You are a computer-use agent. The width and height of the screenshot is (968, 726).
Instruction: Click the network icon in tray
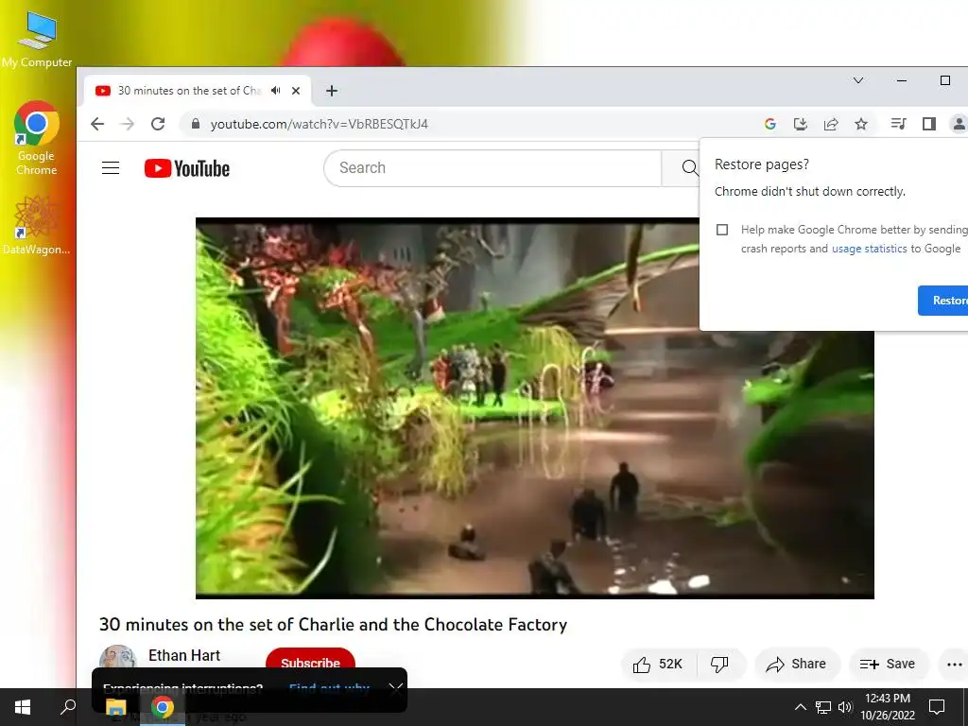[x=823, y=707]
